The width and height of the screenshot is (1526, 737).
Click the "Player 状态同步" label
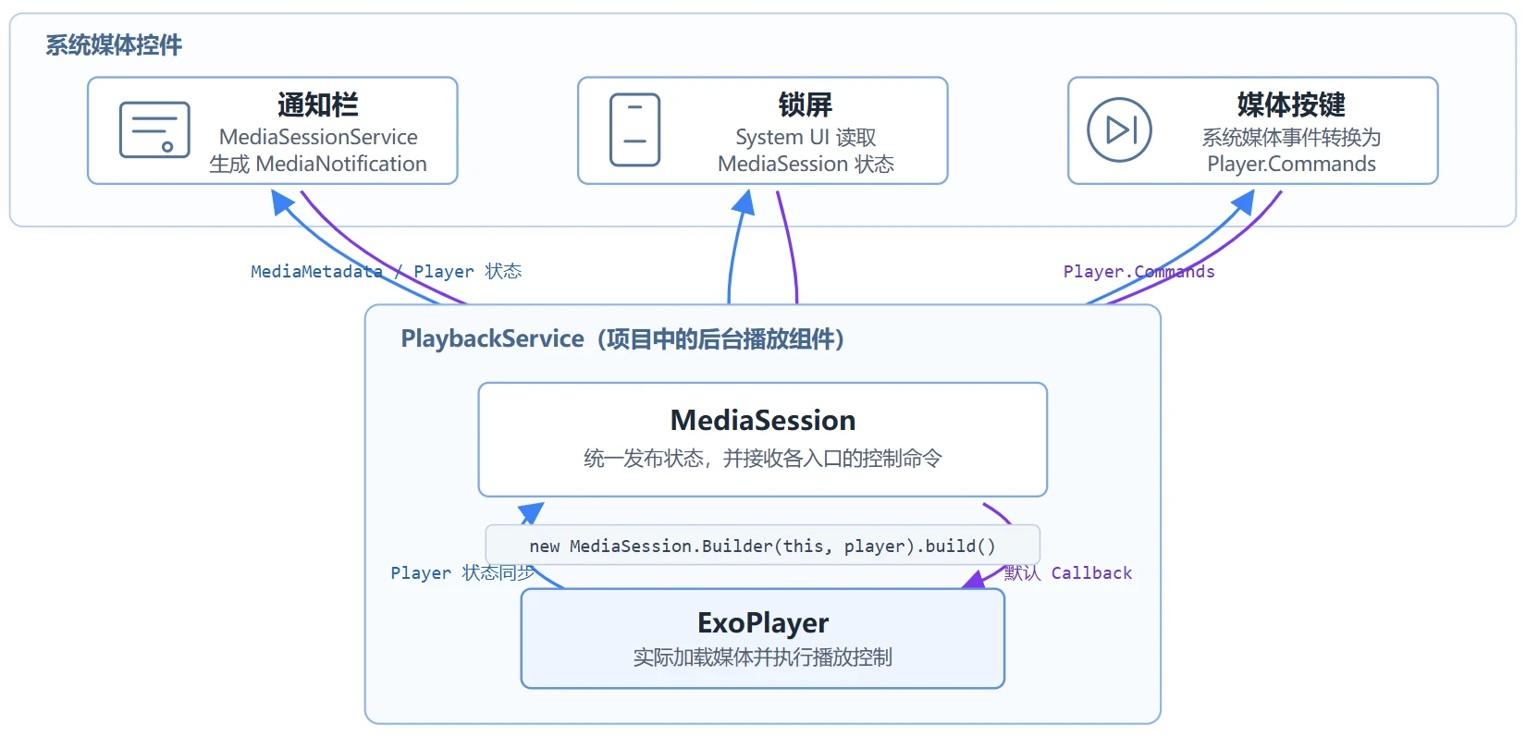(462, 572)
